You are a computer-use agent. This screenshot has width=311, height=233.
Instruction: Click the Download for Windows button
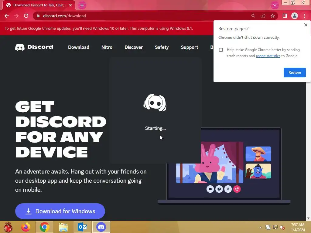60,211
